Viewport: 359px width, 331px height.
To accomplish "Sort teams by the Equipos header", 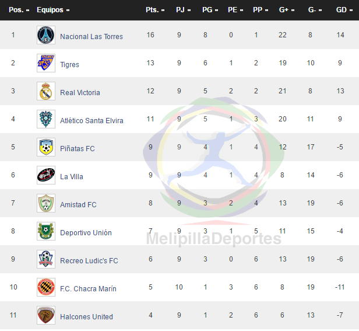I will 53,10.
